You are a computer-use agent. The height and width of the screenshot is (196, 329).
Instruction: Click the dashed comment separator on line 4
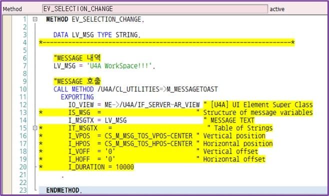pos(167,42)
